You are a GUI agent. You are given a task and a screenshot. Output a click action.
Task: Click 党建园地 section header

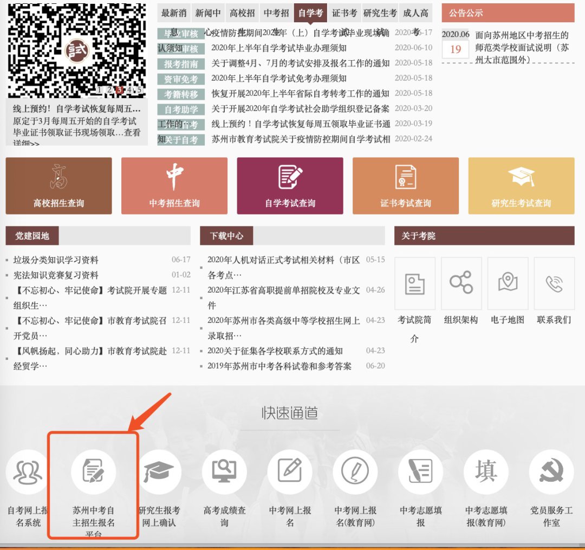(32, 236)
